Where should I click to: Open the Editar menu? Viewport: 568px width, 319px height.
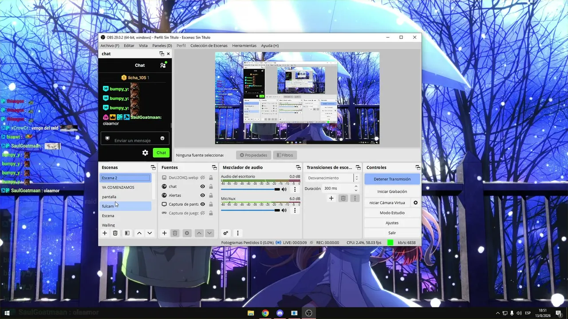pyautogui.click(x=129, y=46)
